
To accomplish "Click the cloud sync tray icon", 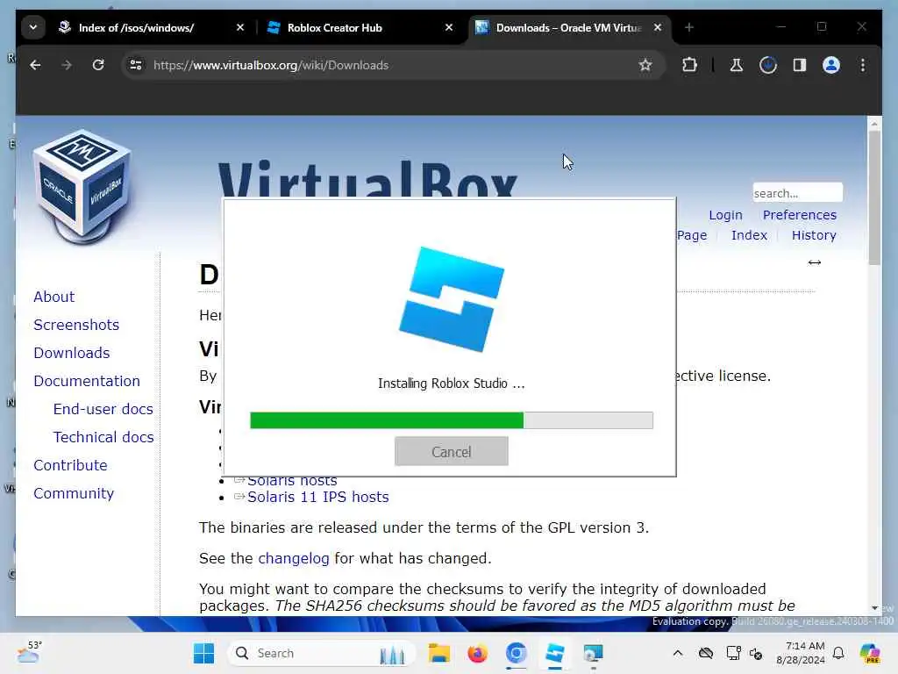I will tap(706, 653).
